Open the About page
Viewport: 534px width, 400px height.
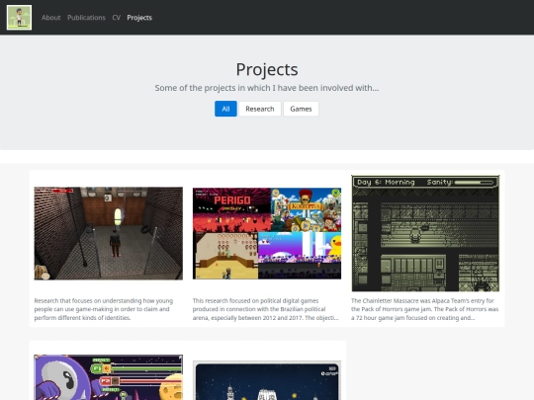pos(50,18)
